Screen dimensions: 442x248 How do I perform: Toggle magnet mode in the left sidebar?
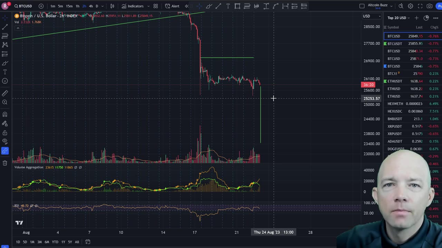5,114
